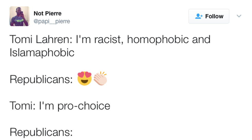Click the final "Republicans:" line at the bottom
Viewport: 252px width, 140px height.
pos(41,132)
